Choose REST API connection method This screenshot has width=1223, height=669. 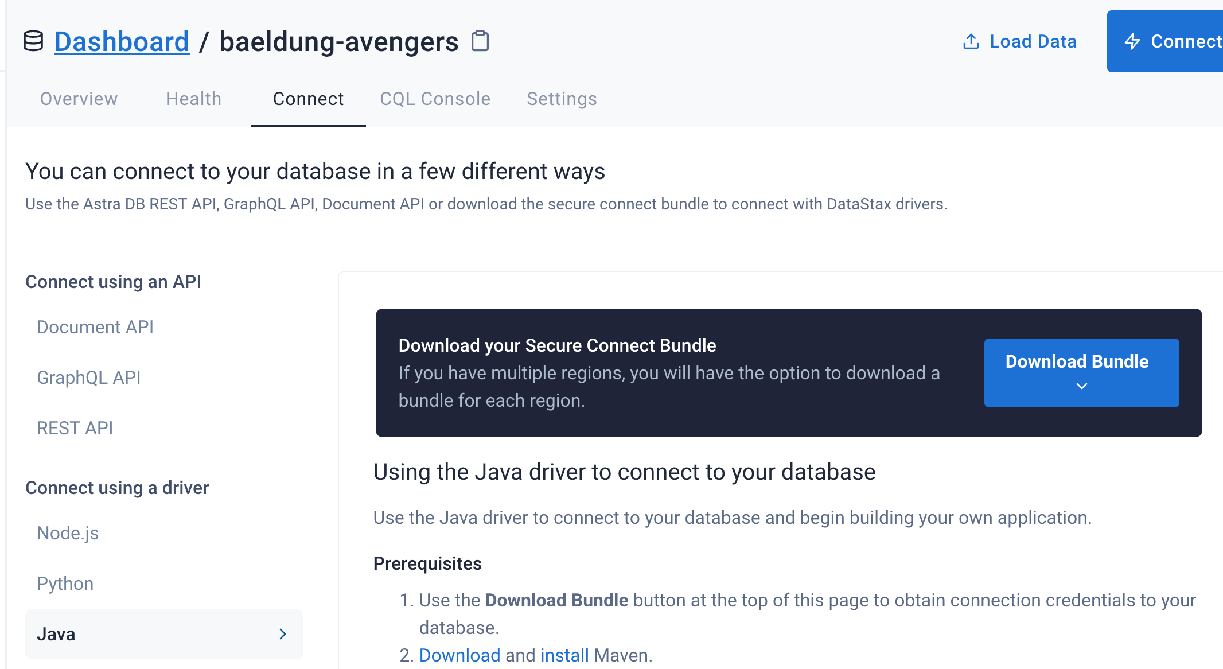[75, 428]
